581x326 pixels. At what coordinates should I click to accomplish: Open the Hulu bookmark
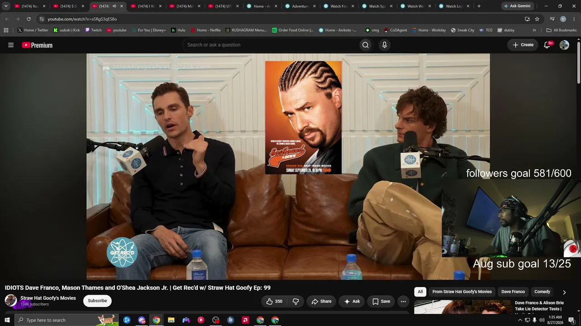pyautogui.click(x=178, y=30)
